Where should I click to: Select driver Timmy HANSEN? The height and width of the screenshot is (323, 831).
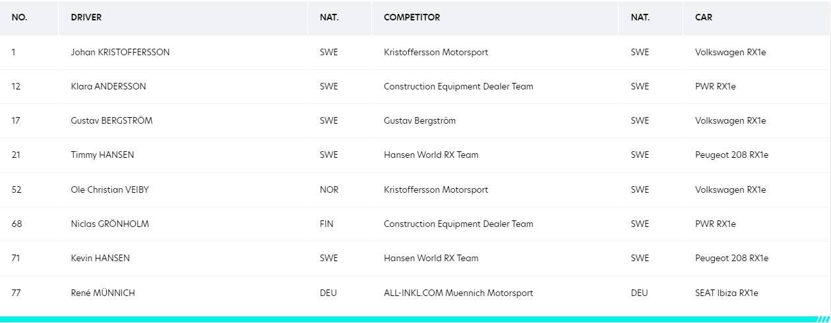coord(102,155)
